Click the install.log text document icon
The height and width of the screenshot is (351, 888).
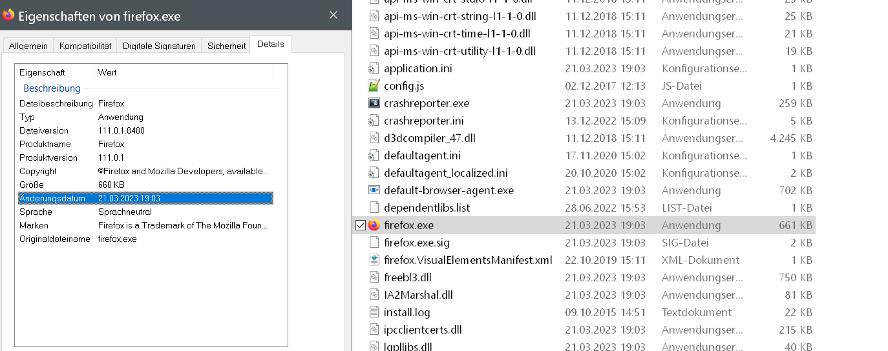(x=374, y=312)
